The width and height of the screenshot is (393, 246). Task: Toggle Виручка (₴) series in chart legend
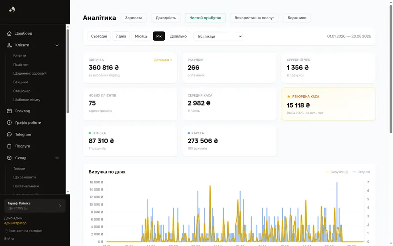click(337, 172)
